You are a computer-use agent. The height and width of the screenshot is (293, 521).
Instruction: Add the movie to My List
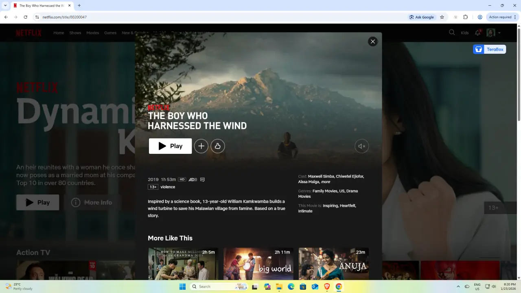click(201, 146)
